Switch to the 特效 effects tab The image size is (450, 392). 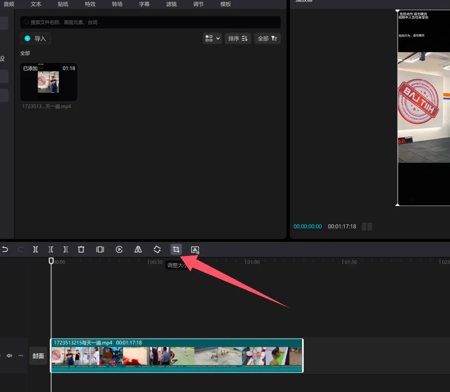click(90, 4)
